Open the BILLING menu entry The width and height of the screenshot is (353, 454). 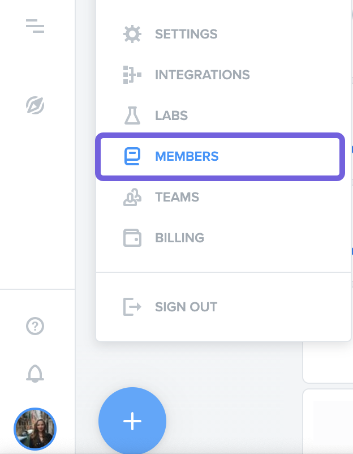click(179, 238)
